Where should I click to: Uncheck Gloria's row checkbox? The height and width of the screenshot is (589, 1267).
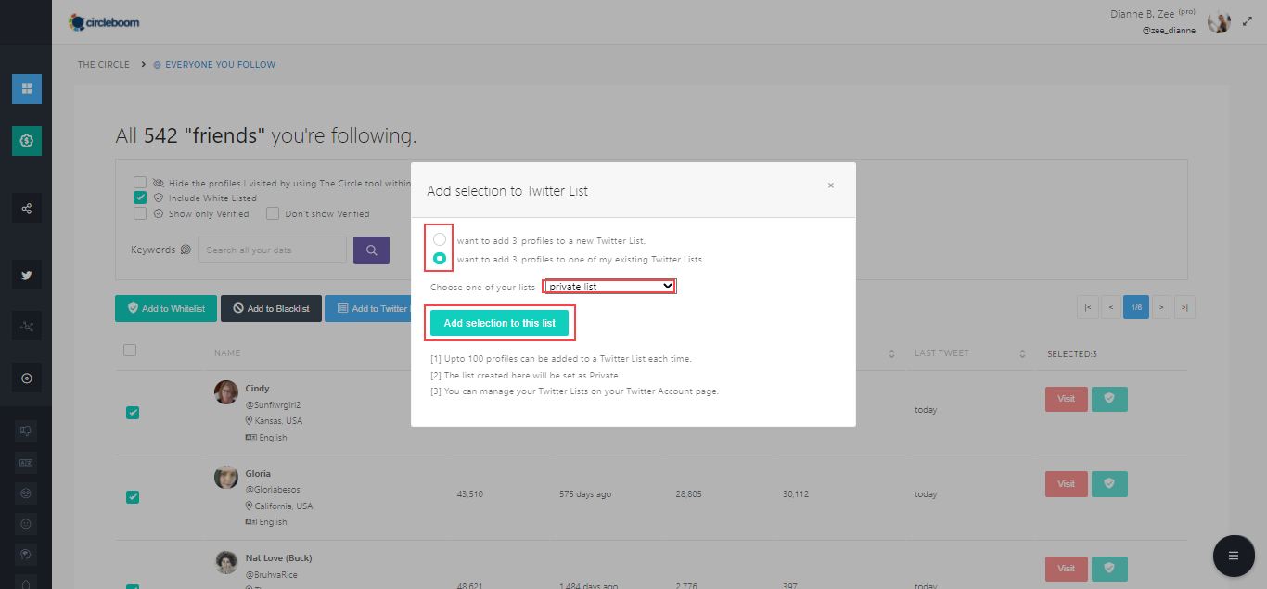pyautogui.click(x=133, y=497)
